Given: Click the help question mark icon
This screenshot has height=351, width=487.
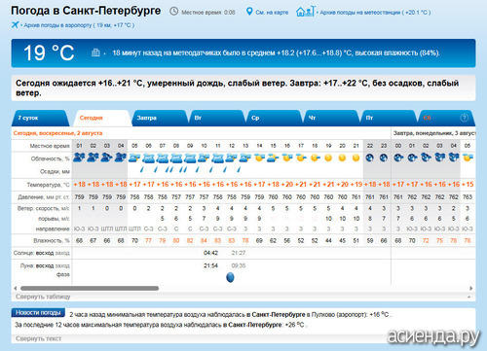Looking at the screenshot, I should pyautogui.click(x=465, y=118).
